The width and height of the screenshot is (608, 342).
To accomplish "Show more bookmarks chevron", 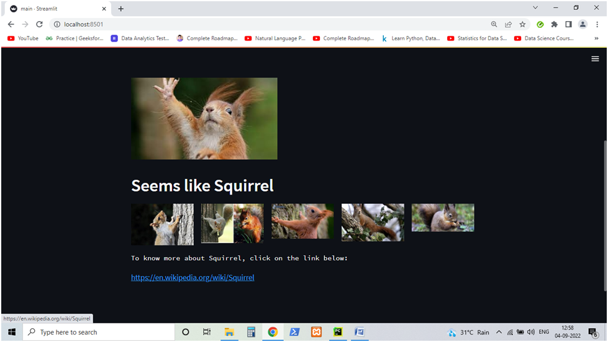I will 596,38.
